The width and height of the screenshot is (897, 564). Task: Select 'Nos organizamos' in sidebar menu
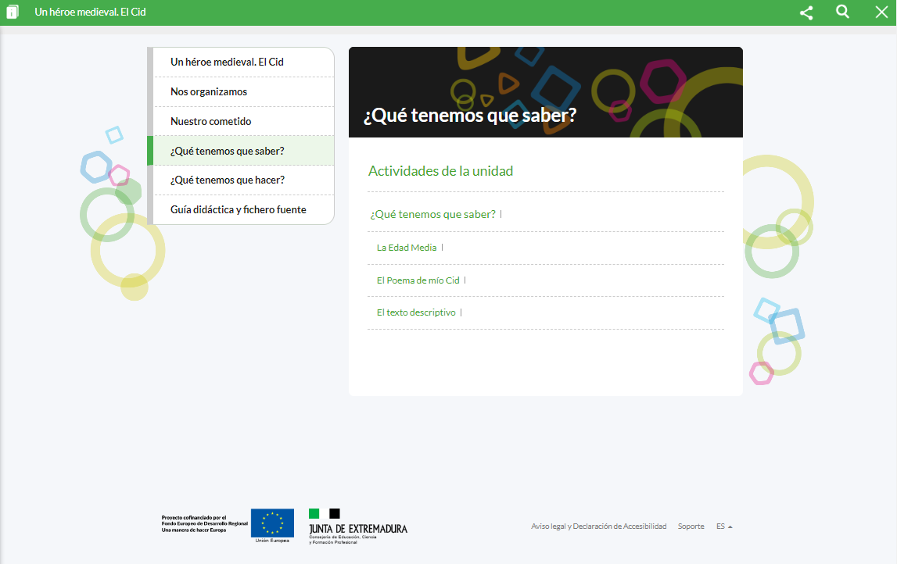tap(244, 91)
